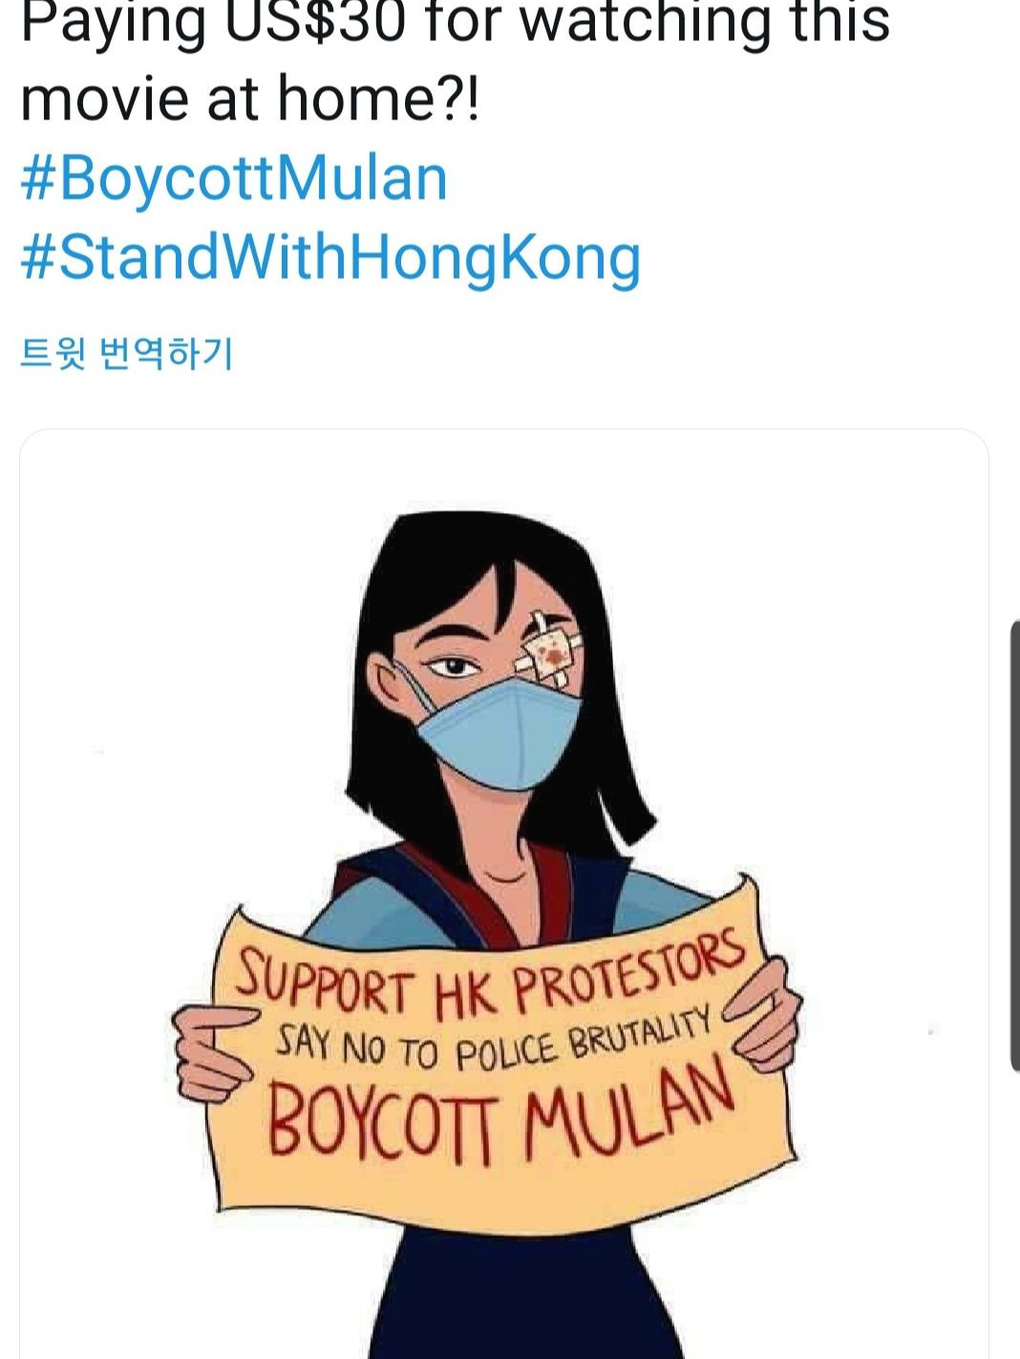Click the hand holding the sign's right side
Image resolution: width=1020 pixels, height=1359 pixels.
[764, 1014]
